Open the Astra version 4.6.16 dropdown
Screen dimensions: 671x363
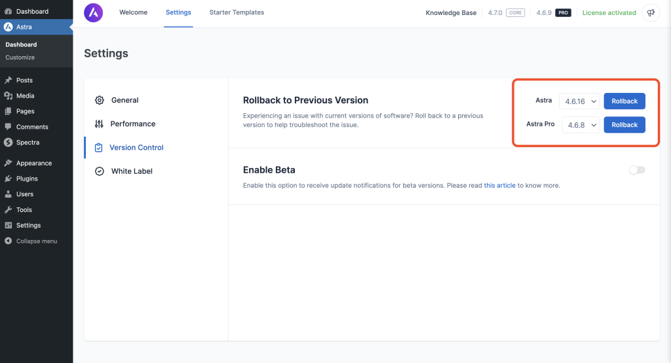tap(580, 101)
